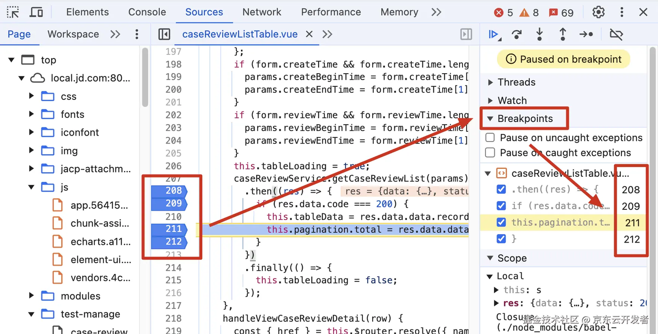Switch to the Console tab
The width and height of the screenshot is (658, 334).
(147, 12)
